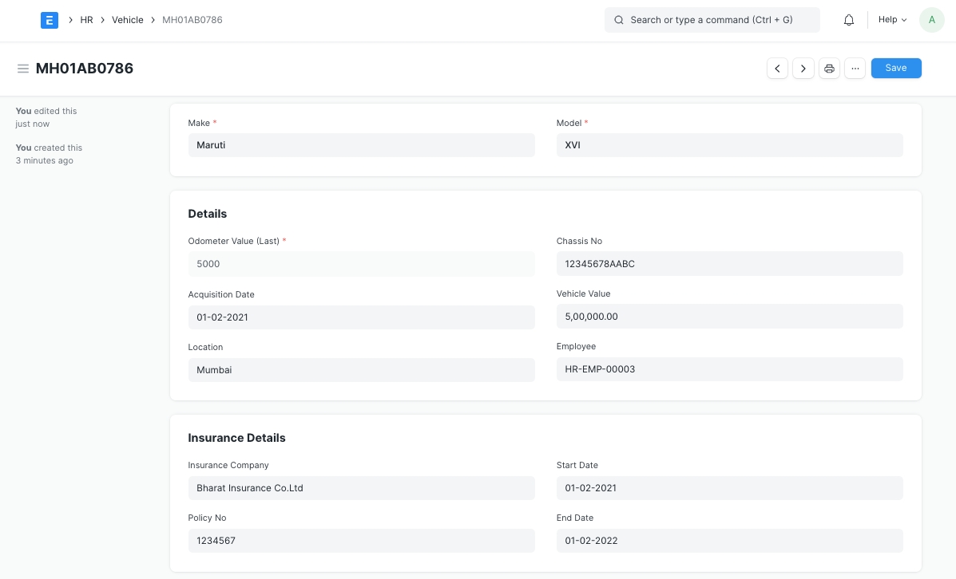Image resolution: width=956 pixels, height=579 pixels.
Task: Expand the Help dropdown
Action: tap(892, 20)
